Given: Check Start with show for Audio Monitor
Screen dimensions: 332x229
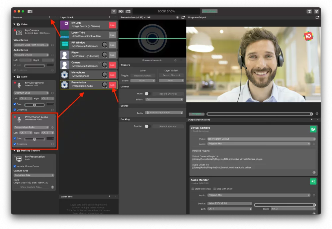Looking at the screenshot, I should click(x=193, y=189).
